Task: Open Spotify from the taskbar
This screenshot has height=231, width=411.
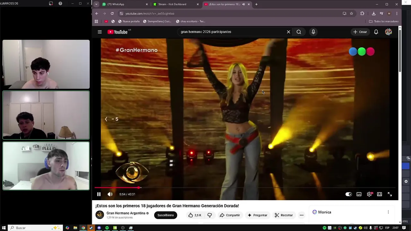Action: pos(107,228)
